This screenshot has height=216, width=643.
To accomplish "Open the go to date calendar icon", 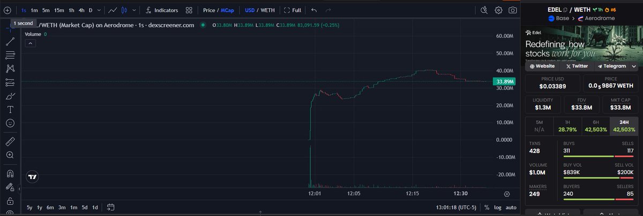I will point(111,207).
